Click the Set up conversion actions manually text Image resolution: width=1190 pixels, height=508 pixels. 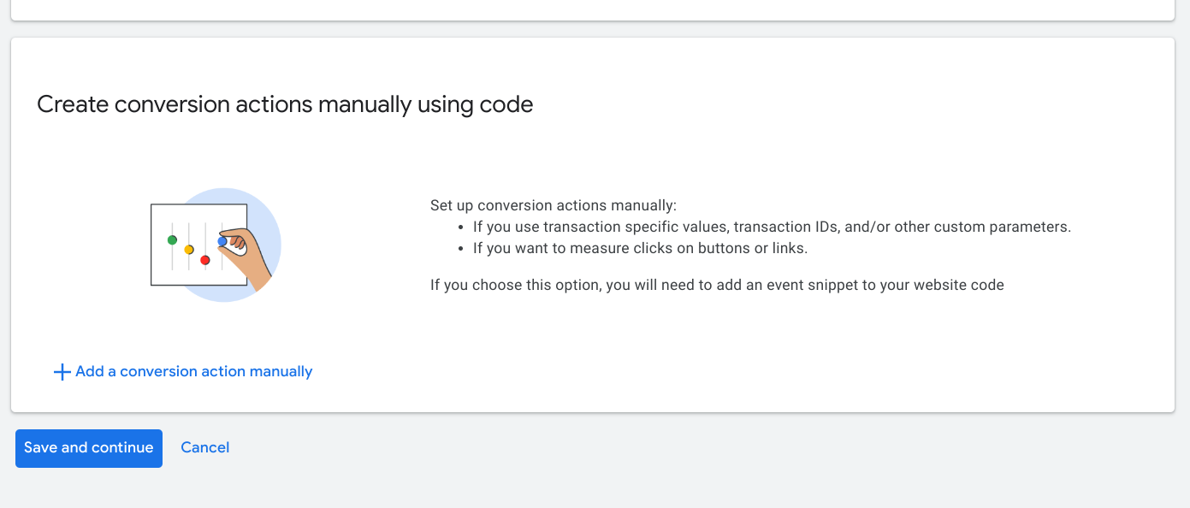pos(554,206)
